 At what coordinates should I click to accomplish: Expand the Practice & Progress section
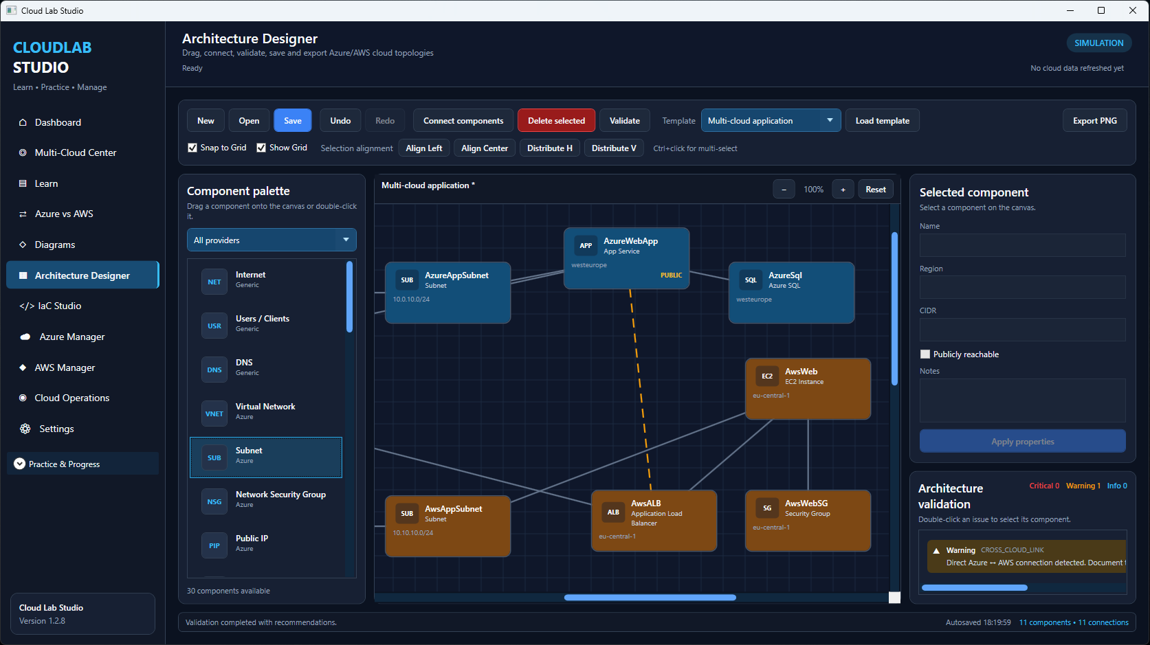(x=82, y=464)
